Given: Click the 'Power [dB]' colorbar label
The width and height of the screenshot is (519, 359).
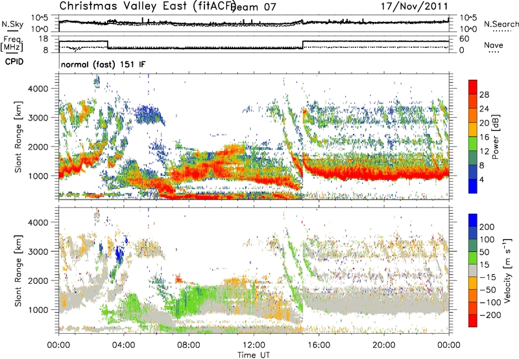Looking at the screenshot, I should (495, 137).
